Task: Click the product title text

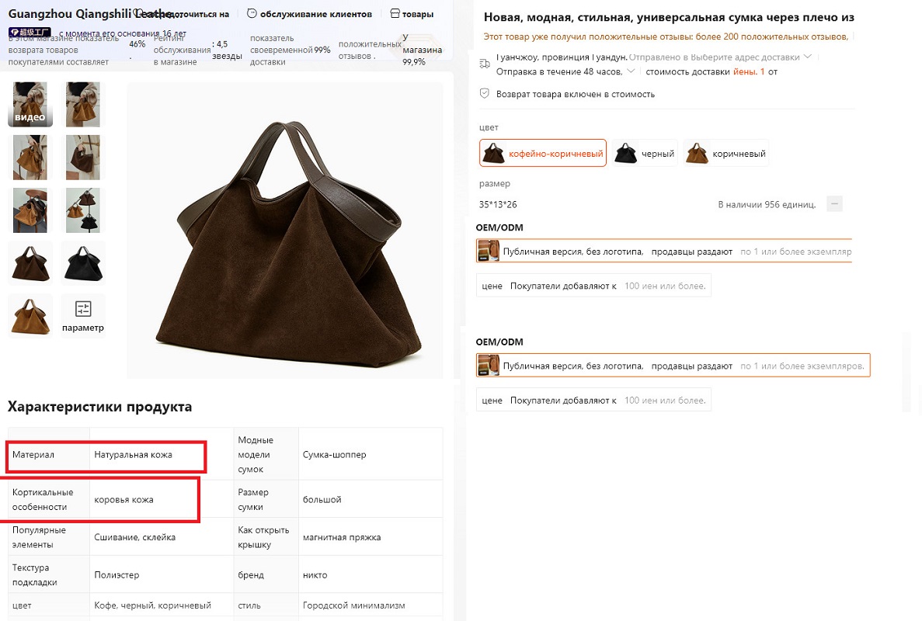Action: pos(669,17)
